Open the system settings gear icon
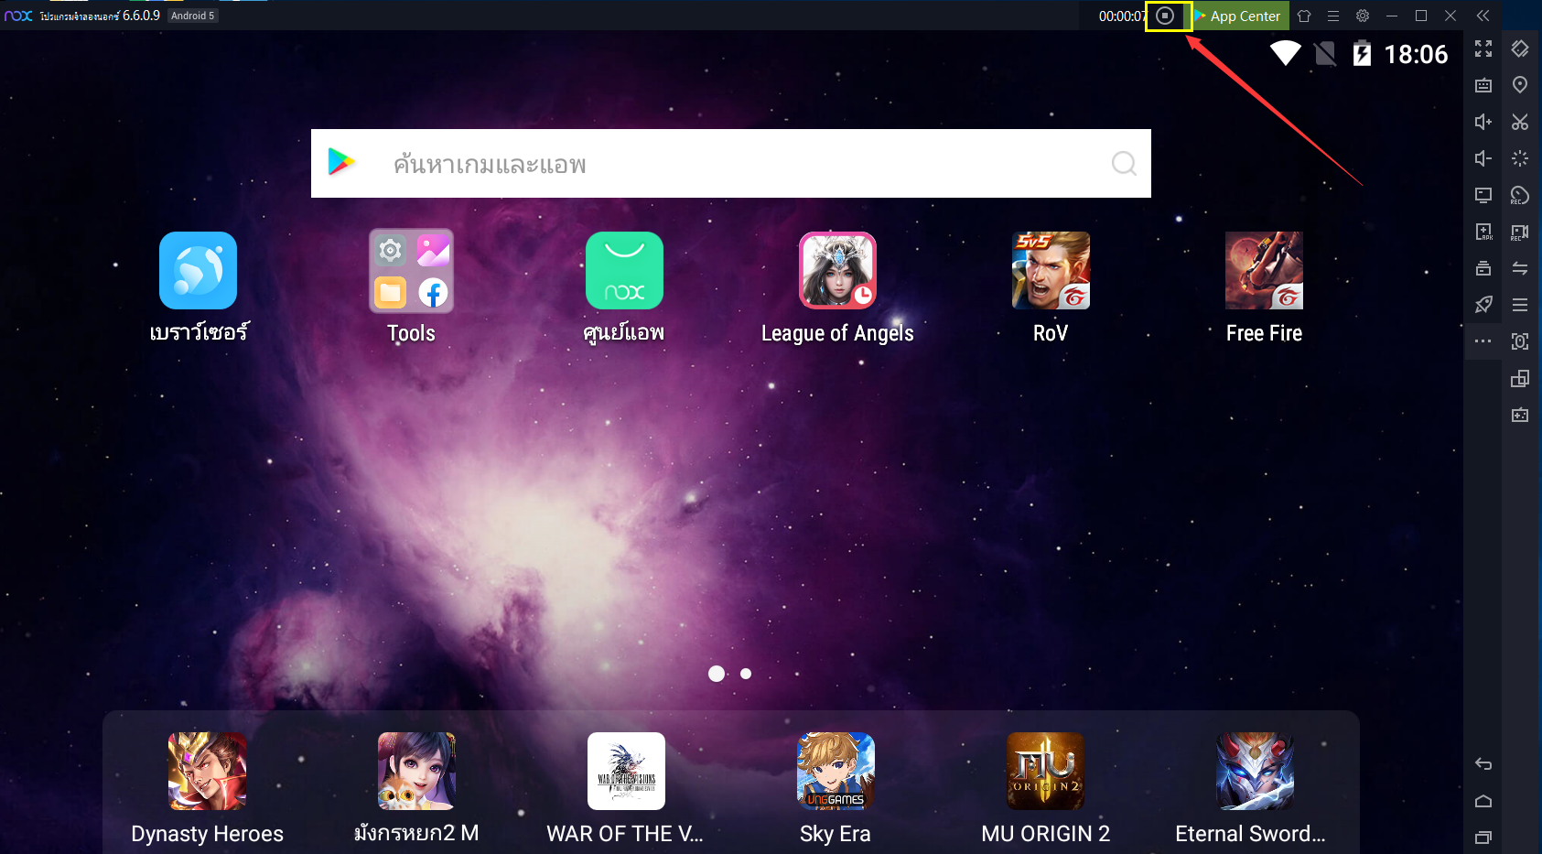Screen dimensions: 1542x854 tap(1363, 16)
